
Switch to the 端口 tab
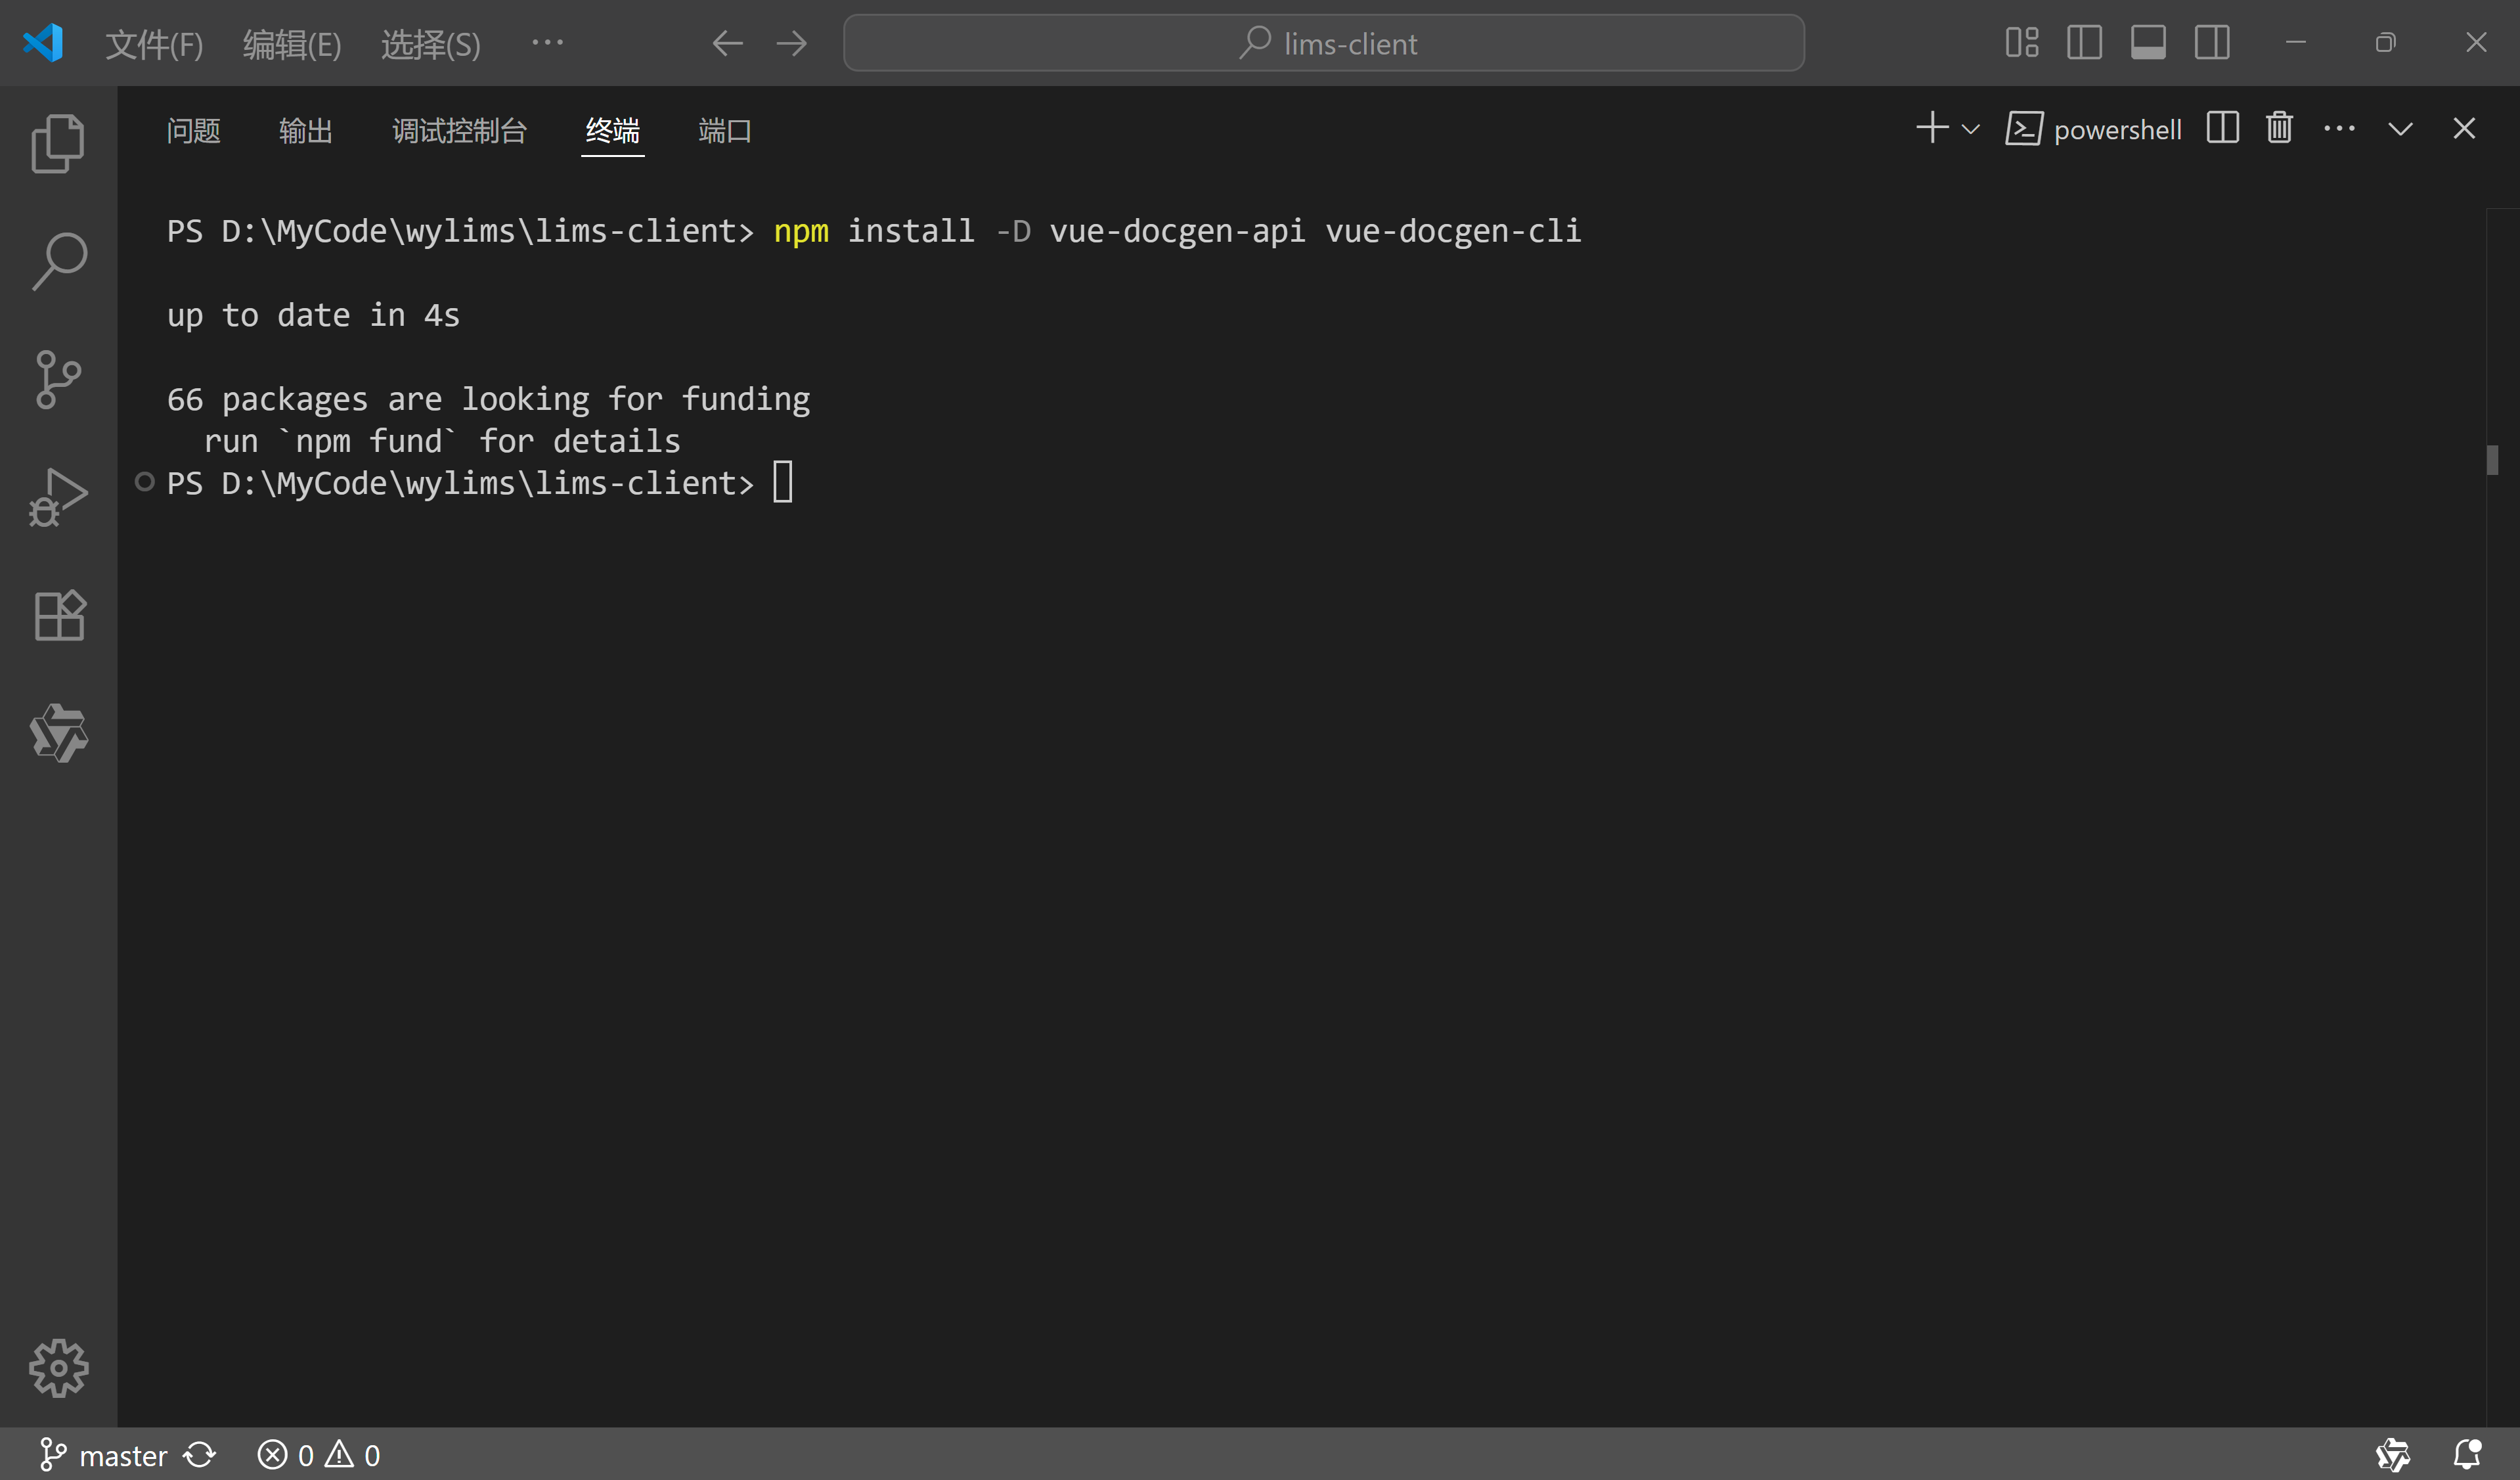click(723, 130)
